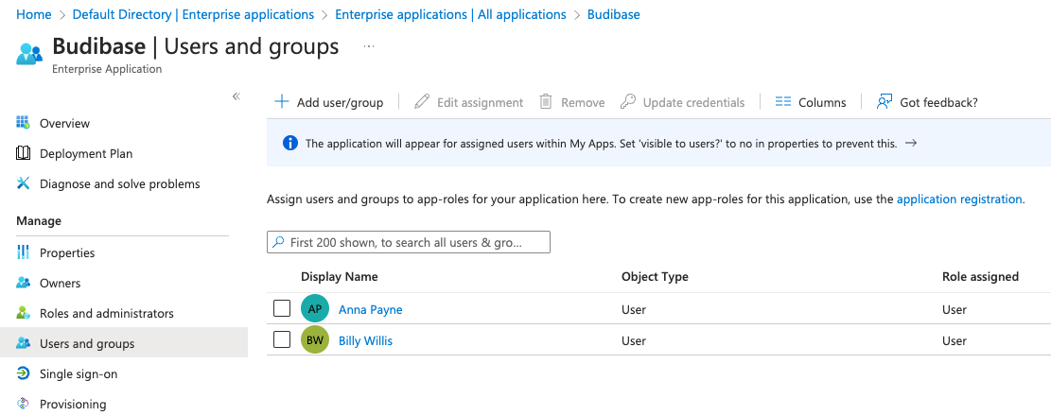
Task: Click the Diagnose and solve problems wrench icon
Action: tap(24, 183)
